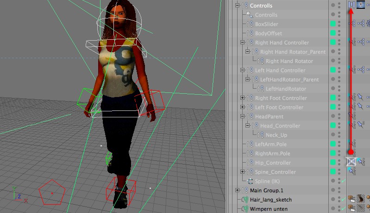
Task: Select the Spline (IK) object name
Action: pyautogui.click(x=267, y=181)
